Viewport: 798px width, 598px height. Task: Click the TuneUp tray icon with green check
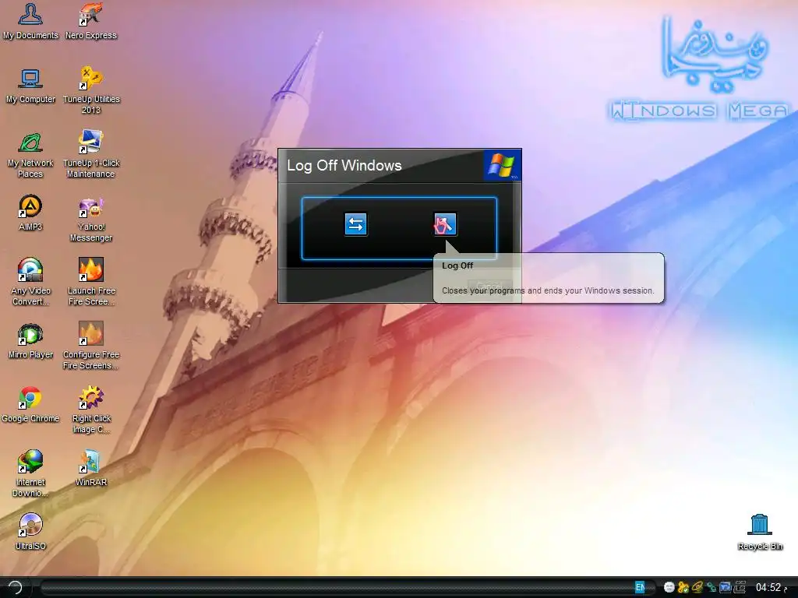point(683,587)
